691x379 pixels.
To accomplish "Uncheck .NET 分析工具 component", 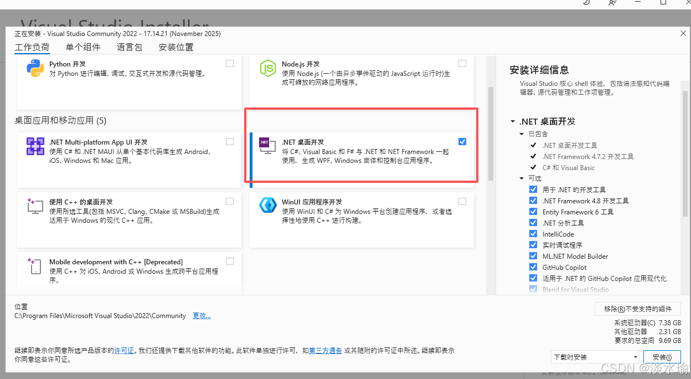I will [533, 223].
